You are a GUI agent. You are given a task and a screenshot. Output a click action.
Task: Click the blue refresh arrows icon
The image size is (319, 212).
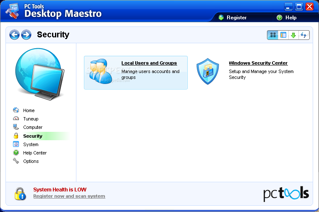(304, 35)
